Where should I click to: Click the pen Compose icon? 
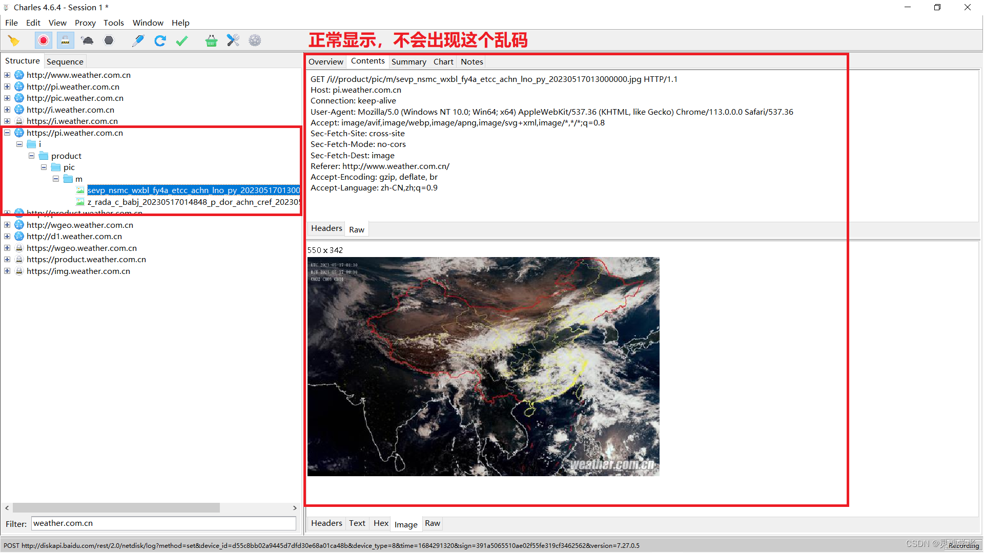pyautogui.click(x=138, y=40)
